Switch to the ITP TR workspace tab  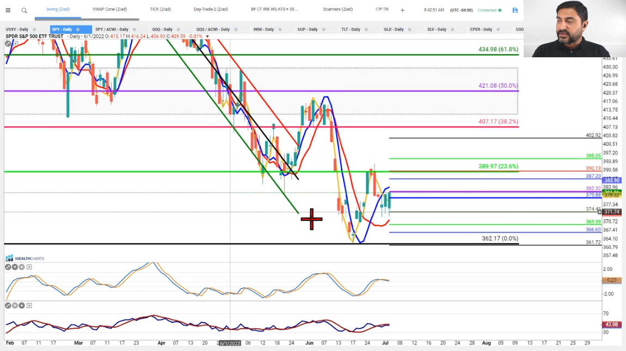(382, 9)
